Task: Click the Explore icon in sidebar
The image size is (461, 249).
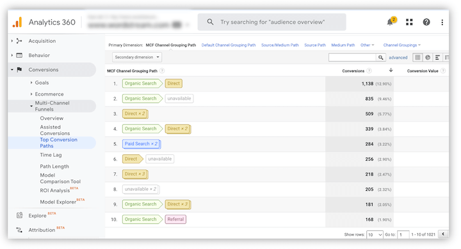Action: pos(19,216)
